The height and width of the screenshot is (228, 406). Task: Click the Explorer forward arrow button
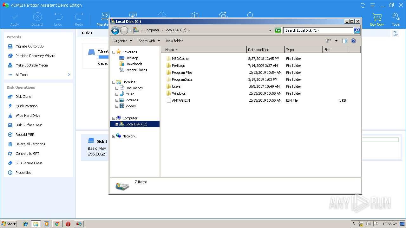[124, 30]
